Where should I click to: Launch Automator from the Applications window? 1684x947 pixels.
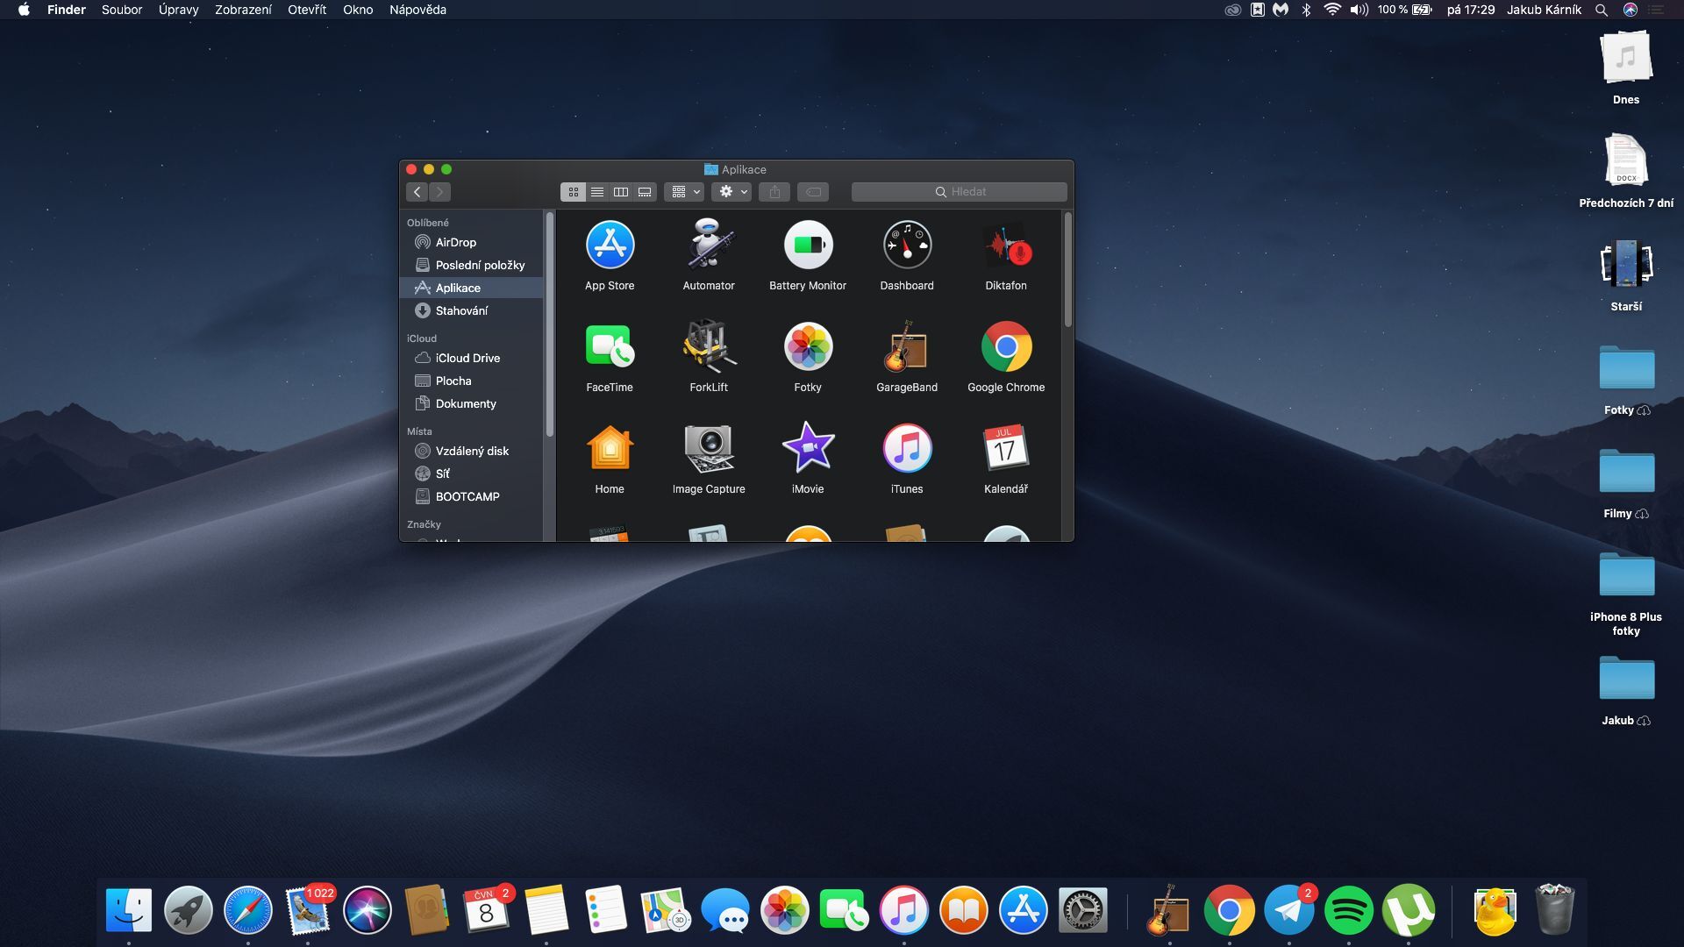coord(708,246)
